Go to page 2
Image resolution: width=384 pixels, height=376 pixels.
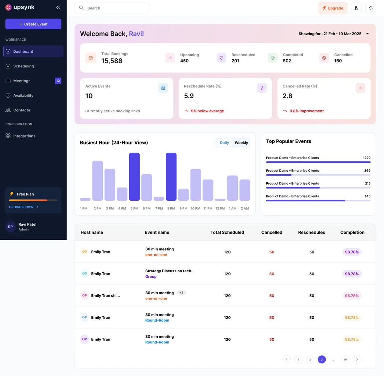[310, 359]
